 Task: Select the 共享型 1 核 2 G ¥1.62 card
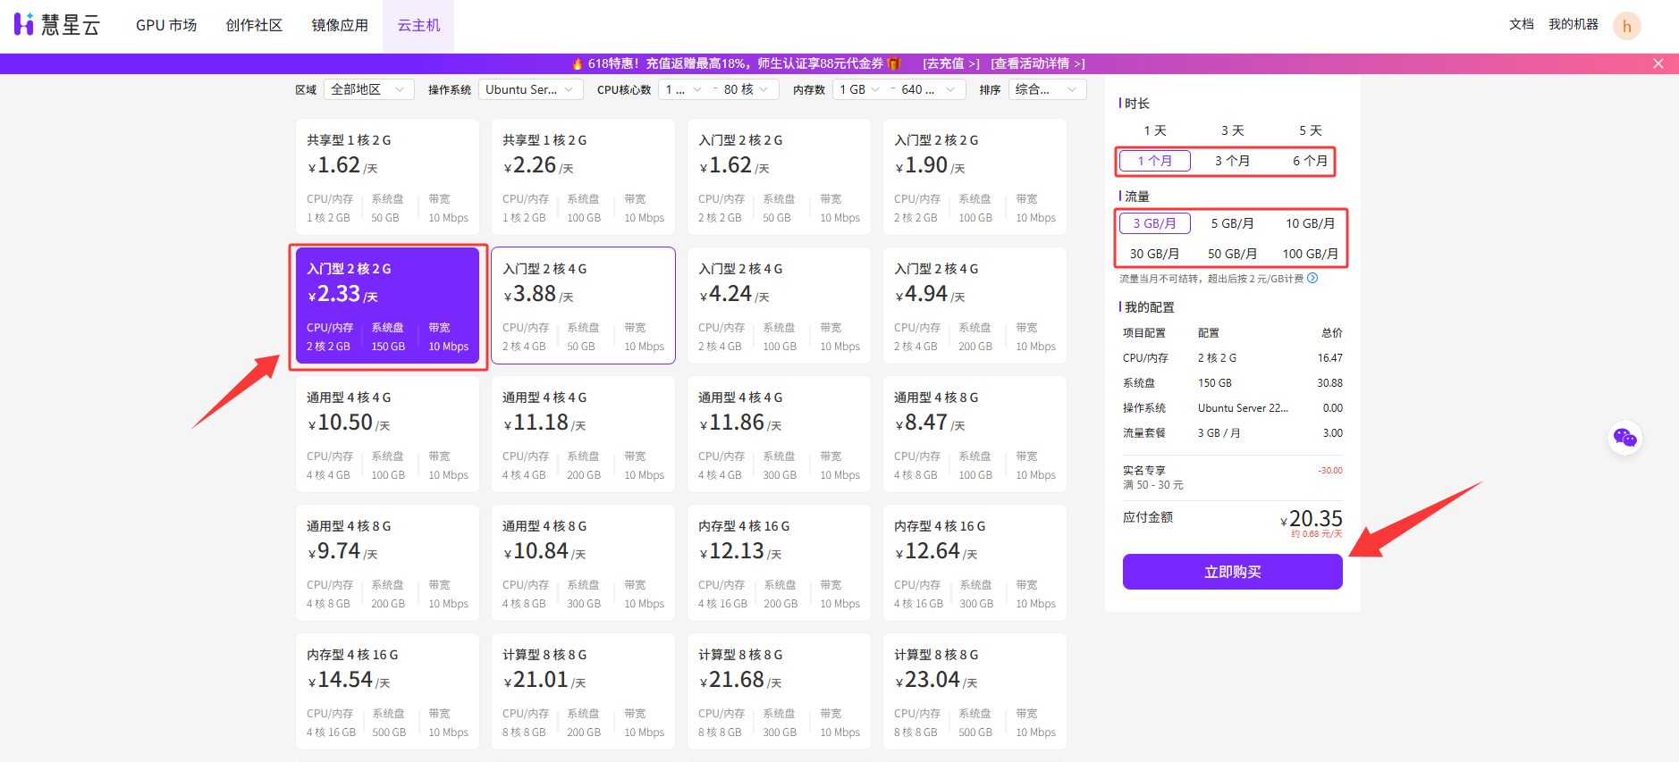(387, 177)
